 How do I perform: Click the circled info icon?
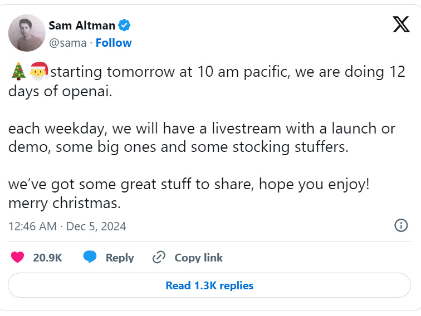pos(400,225)
